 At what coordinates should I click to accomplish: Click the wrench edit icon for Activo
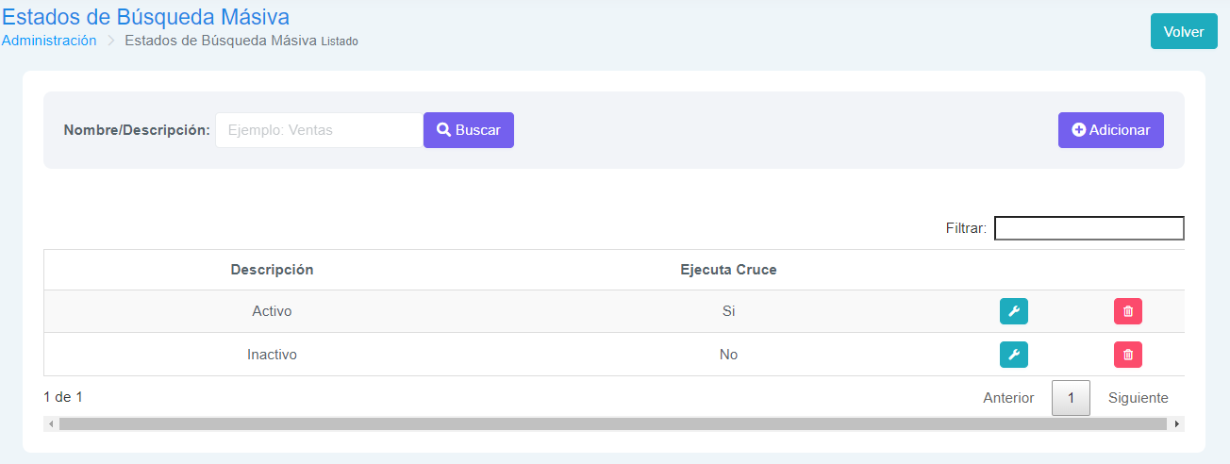tap(1013, 311)
